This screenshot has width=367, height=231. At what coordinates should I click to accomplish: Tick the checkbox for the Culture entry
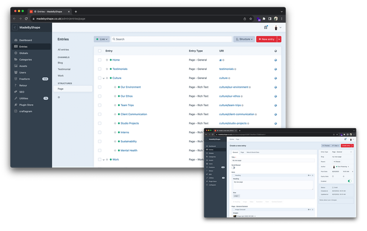tap(100, 78)
